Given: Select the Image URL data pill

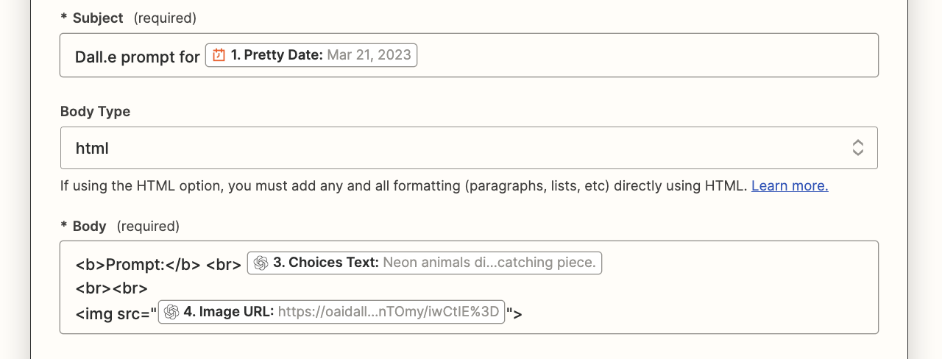Looking at the screenshot, I should [331, 312].
